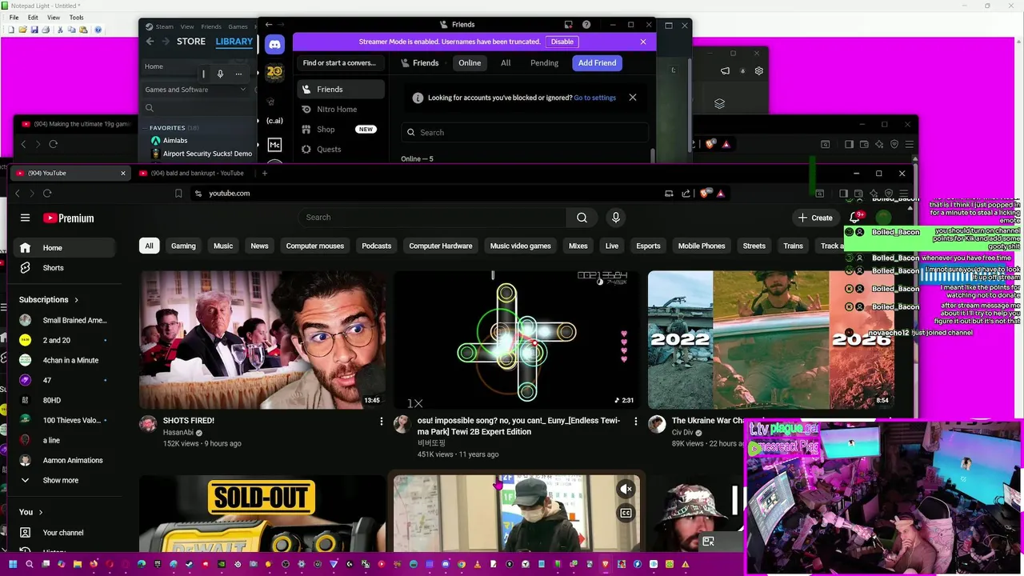Filter the feed by the Podcasts chip

click(x=376, y=246)
